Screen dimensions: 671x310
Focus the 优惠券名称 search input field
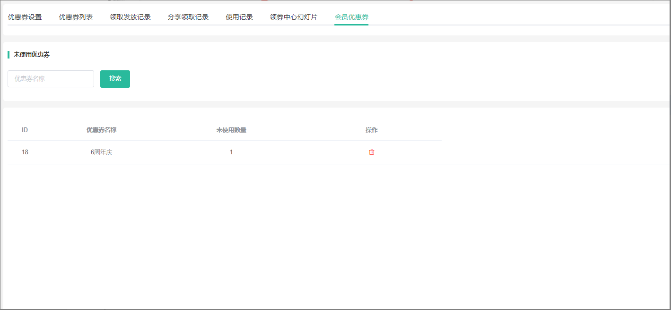(x=51, y=79)
